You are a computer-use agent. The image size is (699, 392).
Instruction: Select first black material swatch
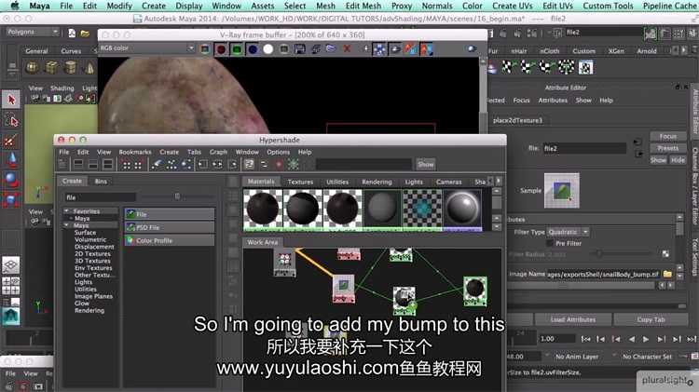tap(263, 209)
